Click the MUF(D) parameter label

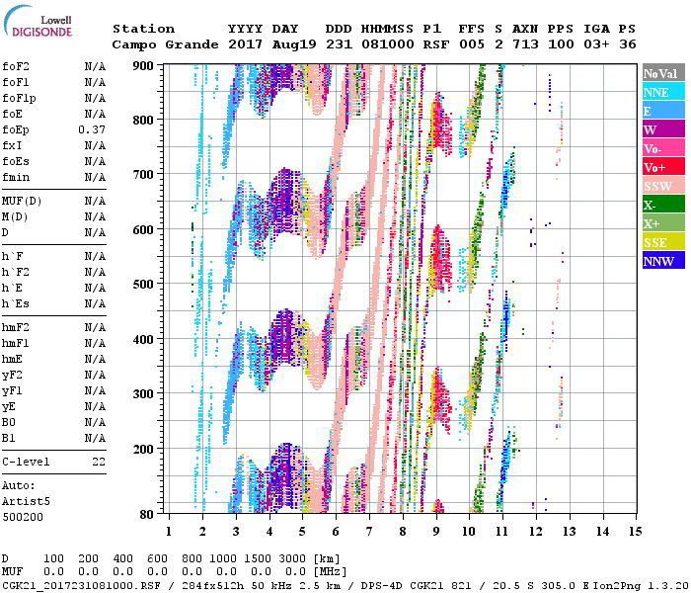(22, 202)
